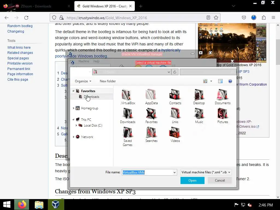This screenshot has height=210, width=280.
Task: Open the Action Center flag tray icon
Action: (x=236, y=205)
